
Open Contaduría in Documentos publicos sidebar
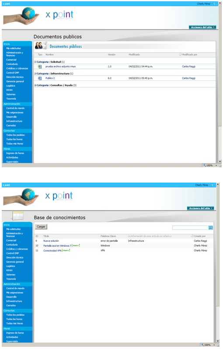(12, 64)
